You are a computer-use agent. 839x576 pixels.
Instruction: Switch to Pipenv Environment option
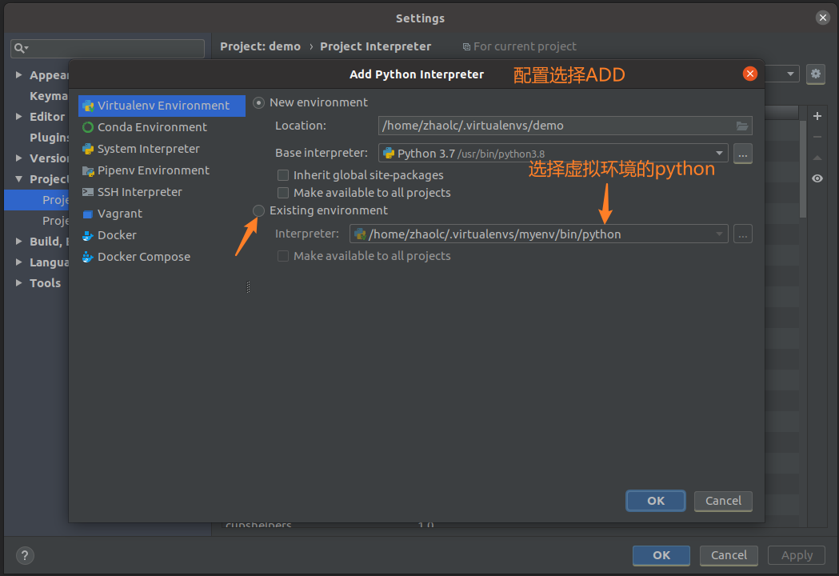pyautogui.click(x=153, y=170)
